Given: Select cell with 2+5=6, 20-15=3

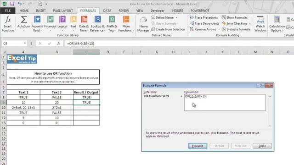Looking at the screenshot, I should pyautogui.click(x=23, y=108).
